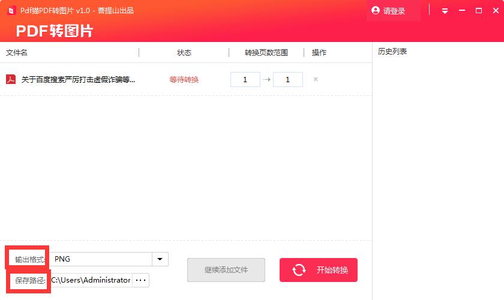Remove the file with the × icon
Viewport: 504px width, 300px height.
(x=316, y=79)
